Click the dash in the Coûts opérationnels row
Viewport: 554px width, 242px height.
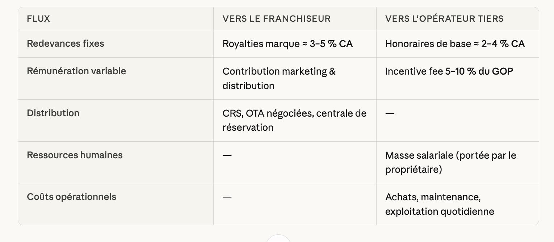tap(227, 197)
